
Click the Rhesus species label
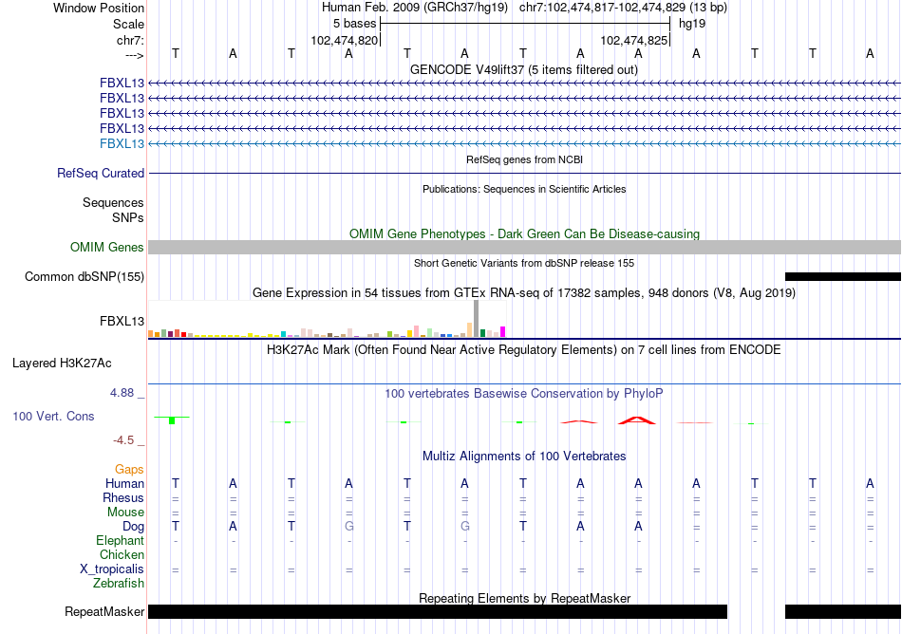point(123,497)
